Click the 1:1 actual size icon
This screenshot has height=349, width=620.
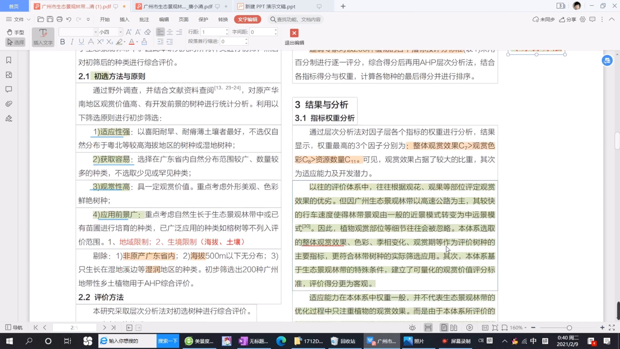pos(485,327)
